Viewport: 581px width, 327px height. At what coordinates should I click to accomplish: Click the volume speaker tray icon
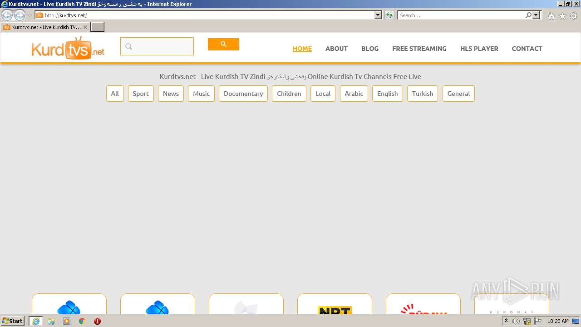point(516,321)
